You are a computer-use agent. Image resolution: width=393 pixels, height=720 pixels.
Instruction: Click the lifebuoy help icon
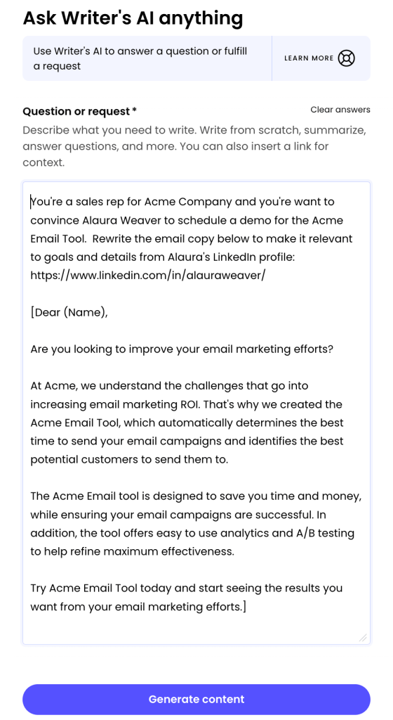point(346,58)
